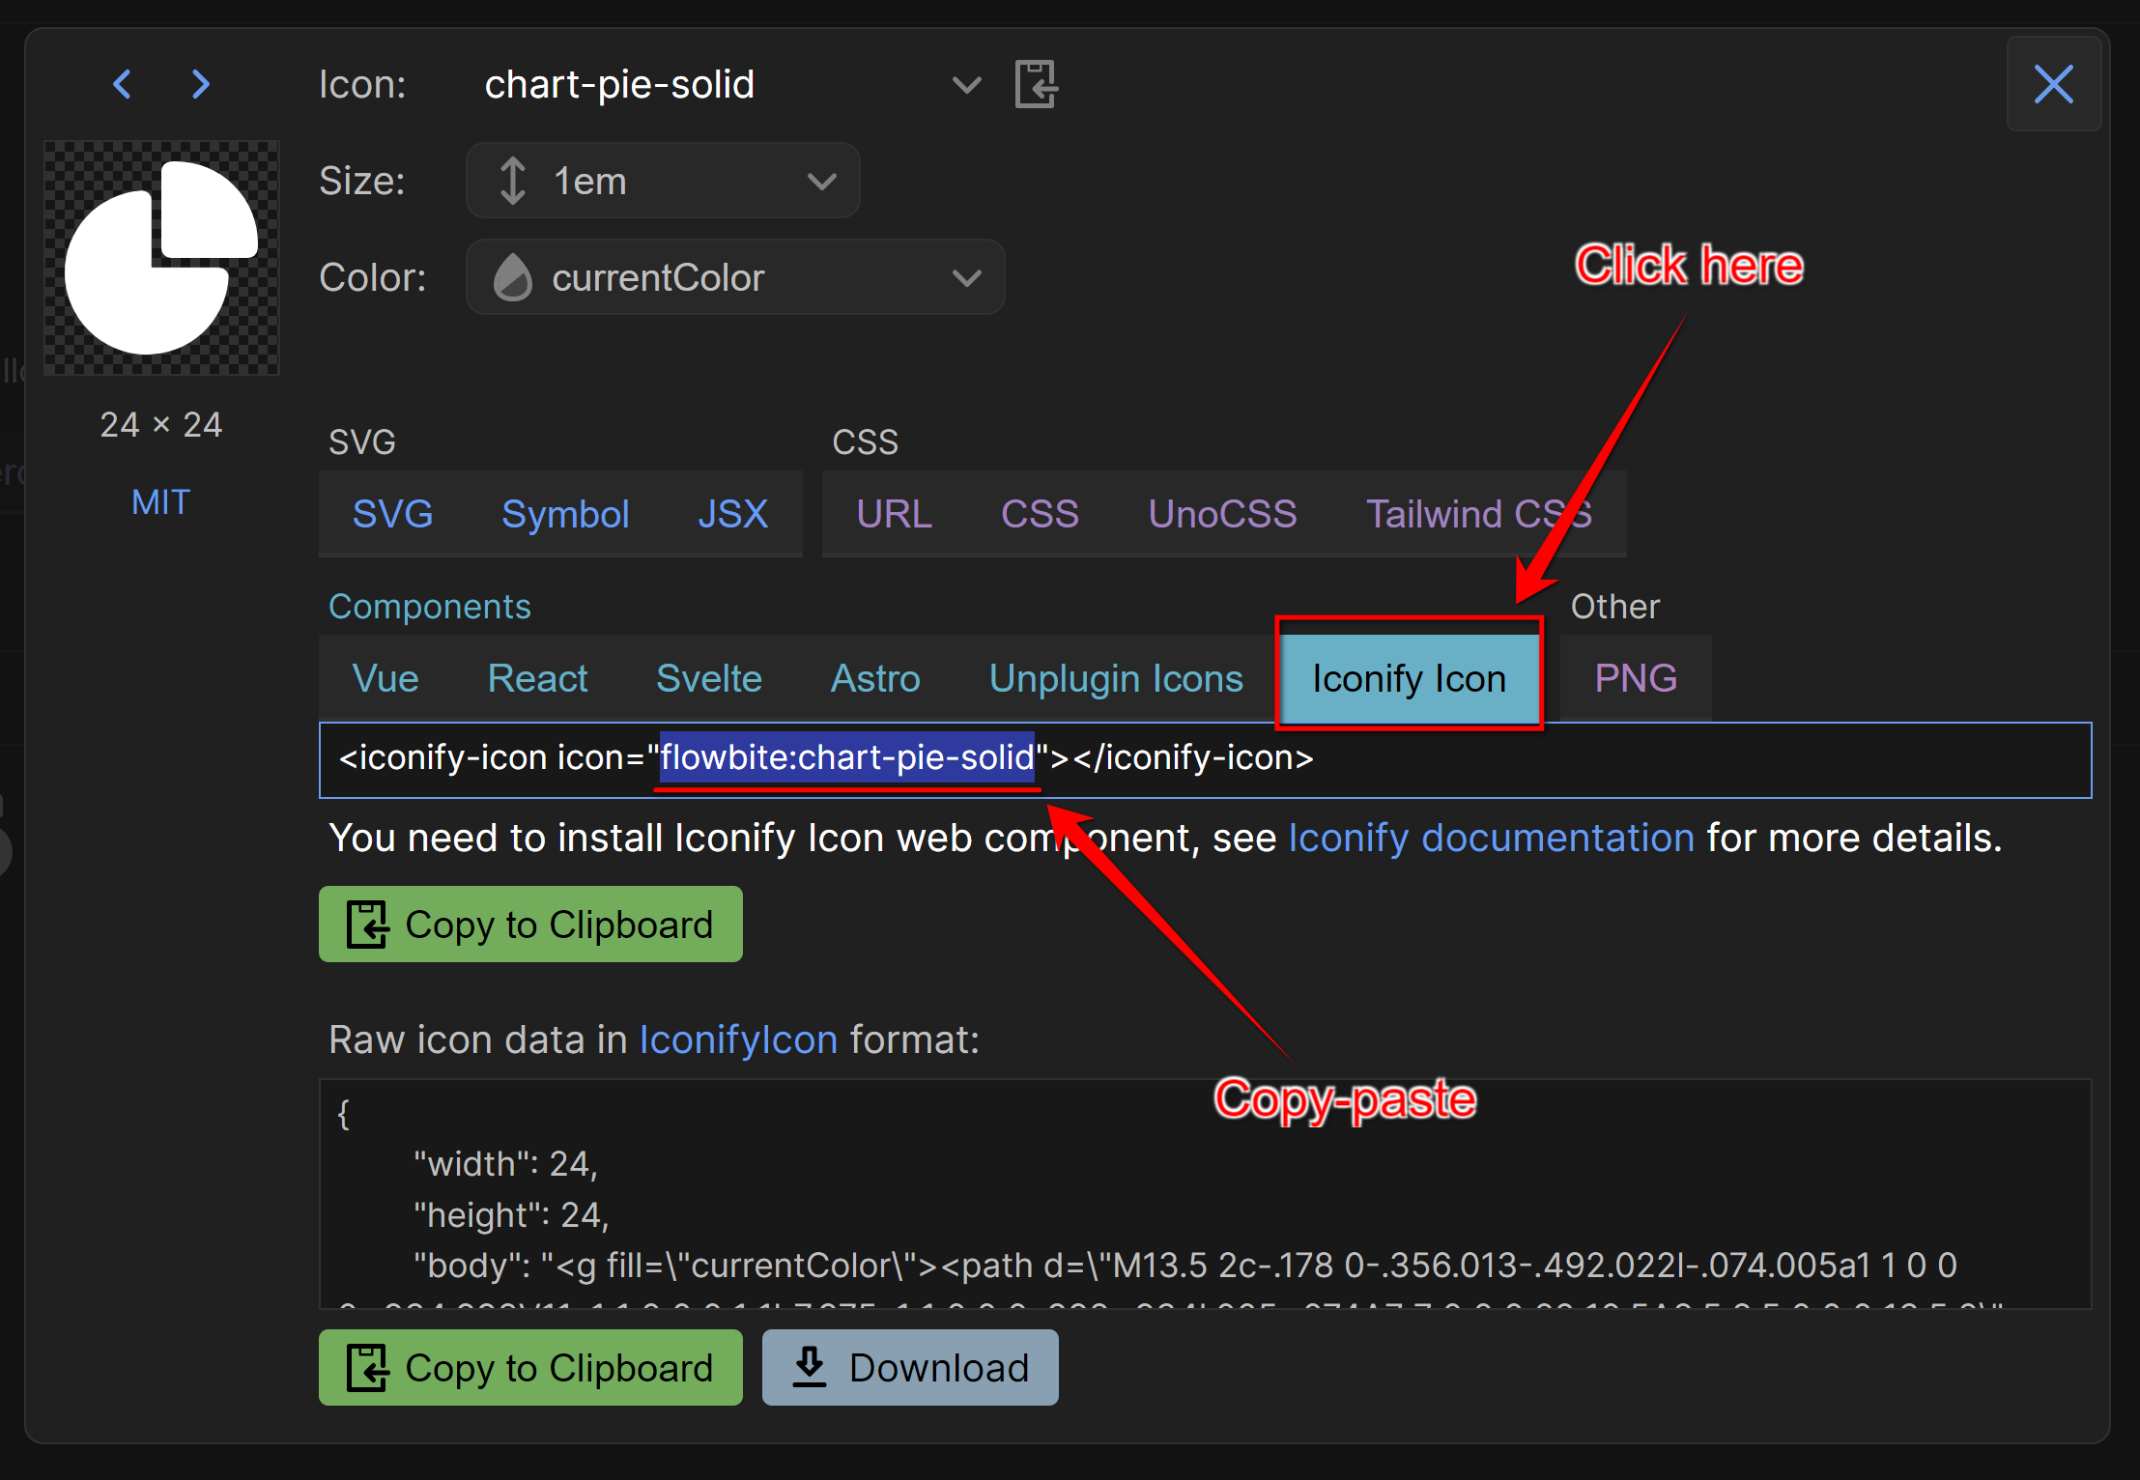The height and width of the screenshot is (1480, 2140).
Task: Switch to the Astro tab
Action: pyautogui.click(x=875, y=678)
